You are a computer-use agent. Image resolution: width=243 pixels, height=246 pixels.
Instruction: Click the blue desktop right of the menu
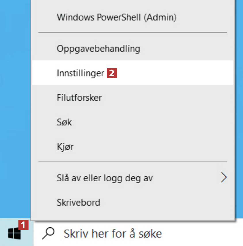240,115
